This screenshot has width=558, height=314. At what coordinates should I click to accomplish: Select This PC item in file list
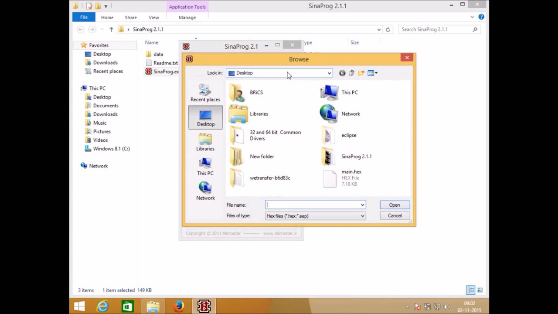pos(339,92)
